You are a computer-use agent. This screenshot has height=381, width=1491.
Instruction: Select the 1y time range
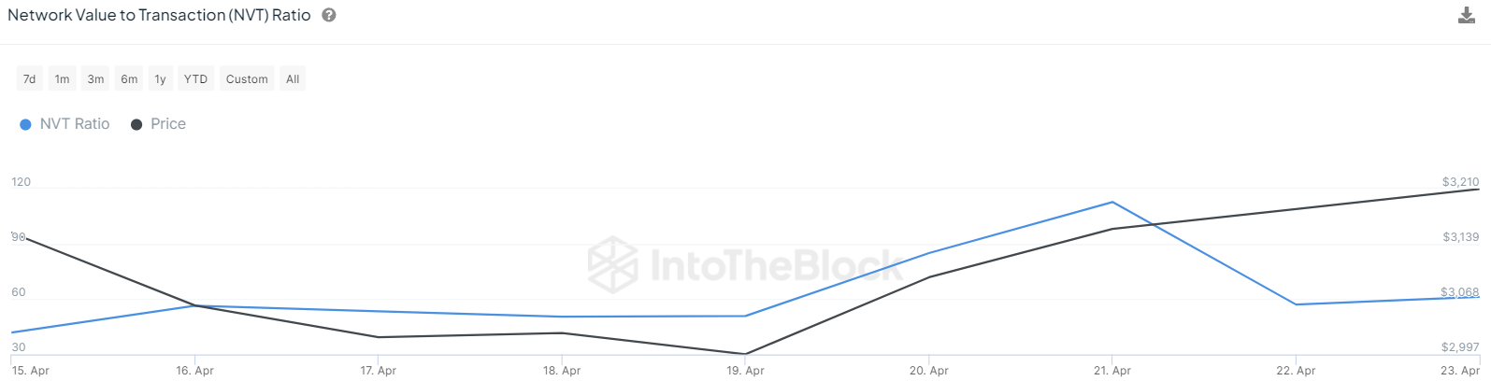161,79
